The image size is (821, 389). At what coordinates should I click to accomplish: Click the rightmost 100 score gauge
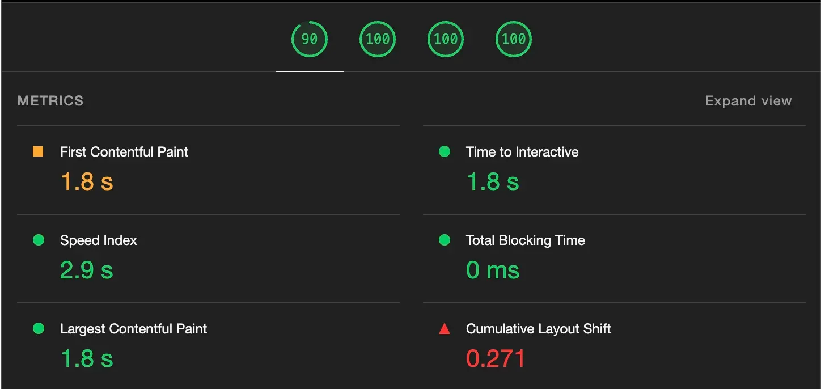(x=513, y=39)
